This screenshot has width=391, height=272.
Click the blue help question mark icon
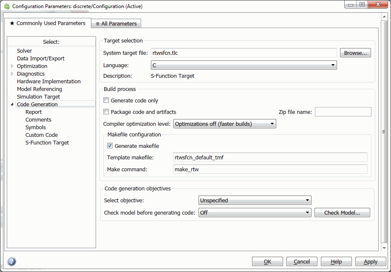click(x=11, y=261)
